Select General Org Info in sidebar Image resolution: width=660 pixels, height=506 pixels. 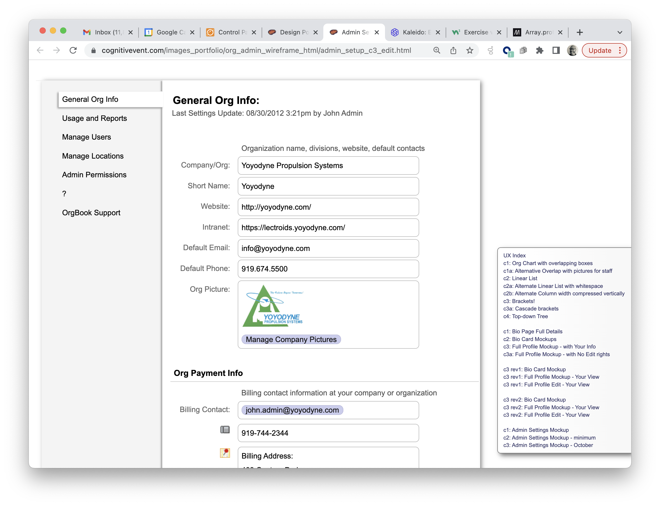pyautogui.click(x=111, y=99)
